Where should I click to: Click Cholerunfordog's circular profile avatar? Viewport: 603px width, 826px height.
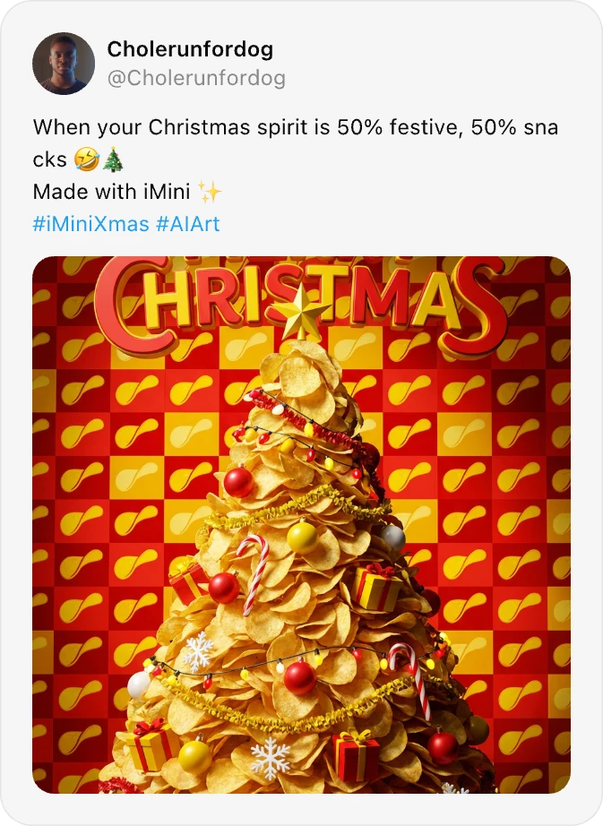pos(64,63)
